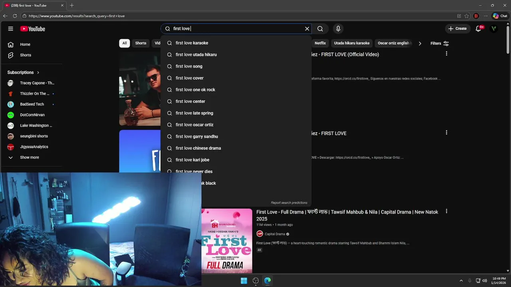Reload the page with refresh button
The height and width of the screenshot is (287, 511).
(15, 16)
